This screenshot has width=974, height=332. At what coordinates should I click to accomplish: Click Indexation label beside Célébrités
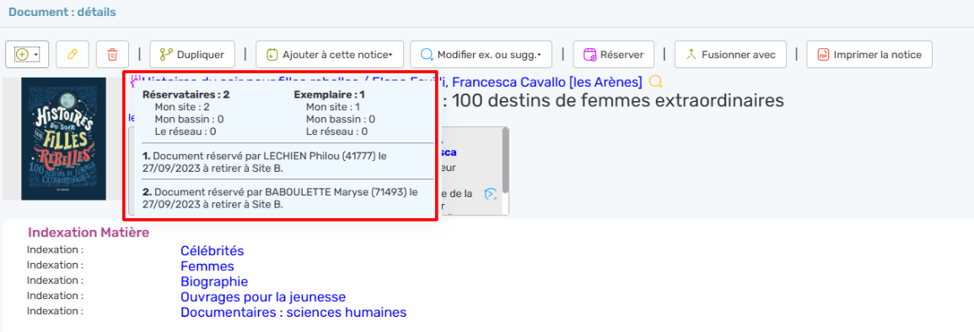click(56, 249)
